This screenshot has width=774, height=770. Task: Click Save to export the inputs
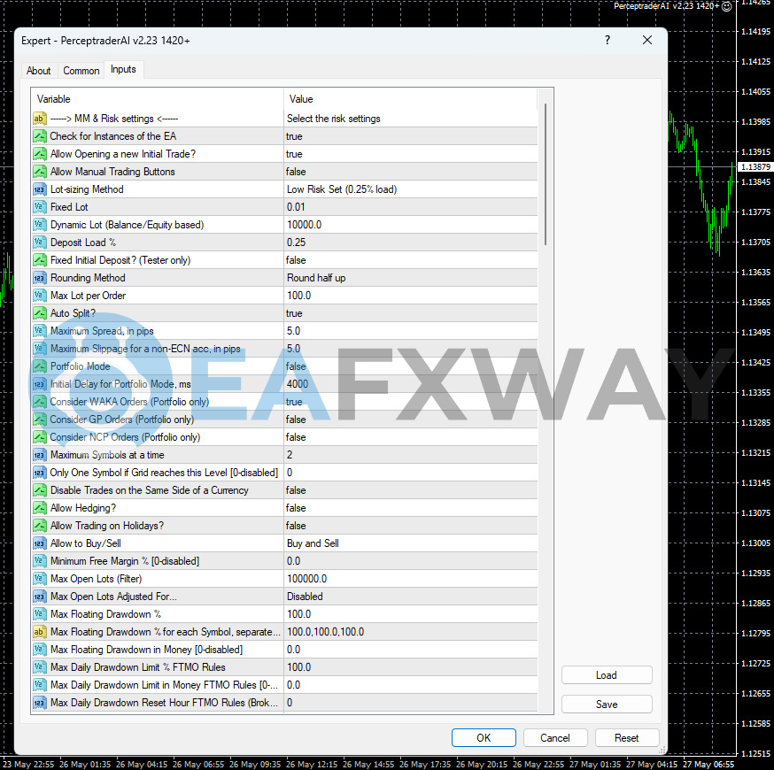[607, 705]
